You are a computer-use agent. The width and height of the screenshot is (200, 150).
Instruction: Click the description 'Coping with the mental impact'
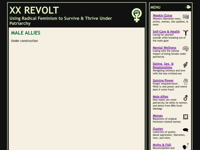(169, 54)
